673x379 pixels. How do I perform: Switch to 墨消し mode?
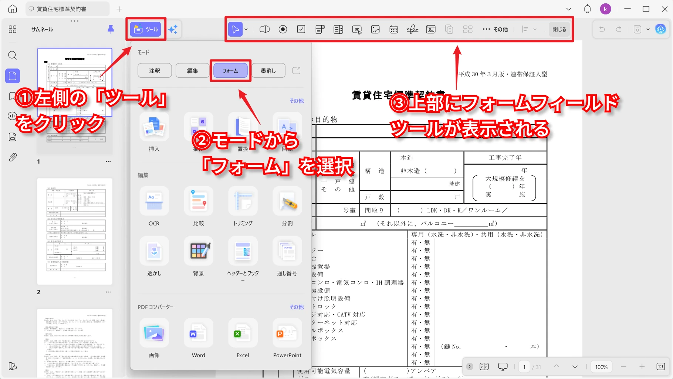pyautogui.click(x=268, y=71)
